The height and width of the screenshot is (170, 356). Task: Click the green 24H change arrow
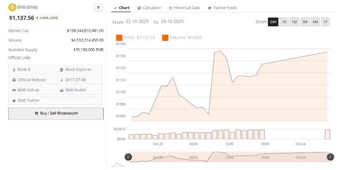37,18
